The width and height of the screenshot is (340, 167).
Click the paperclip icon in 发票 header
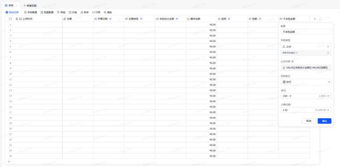(x=64, y=19)
